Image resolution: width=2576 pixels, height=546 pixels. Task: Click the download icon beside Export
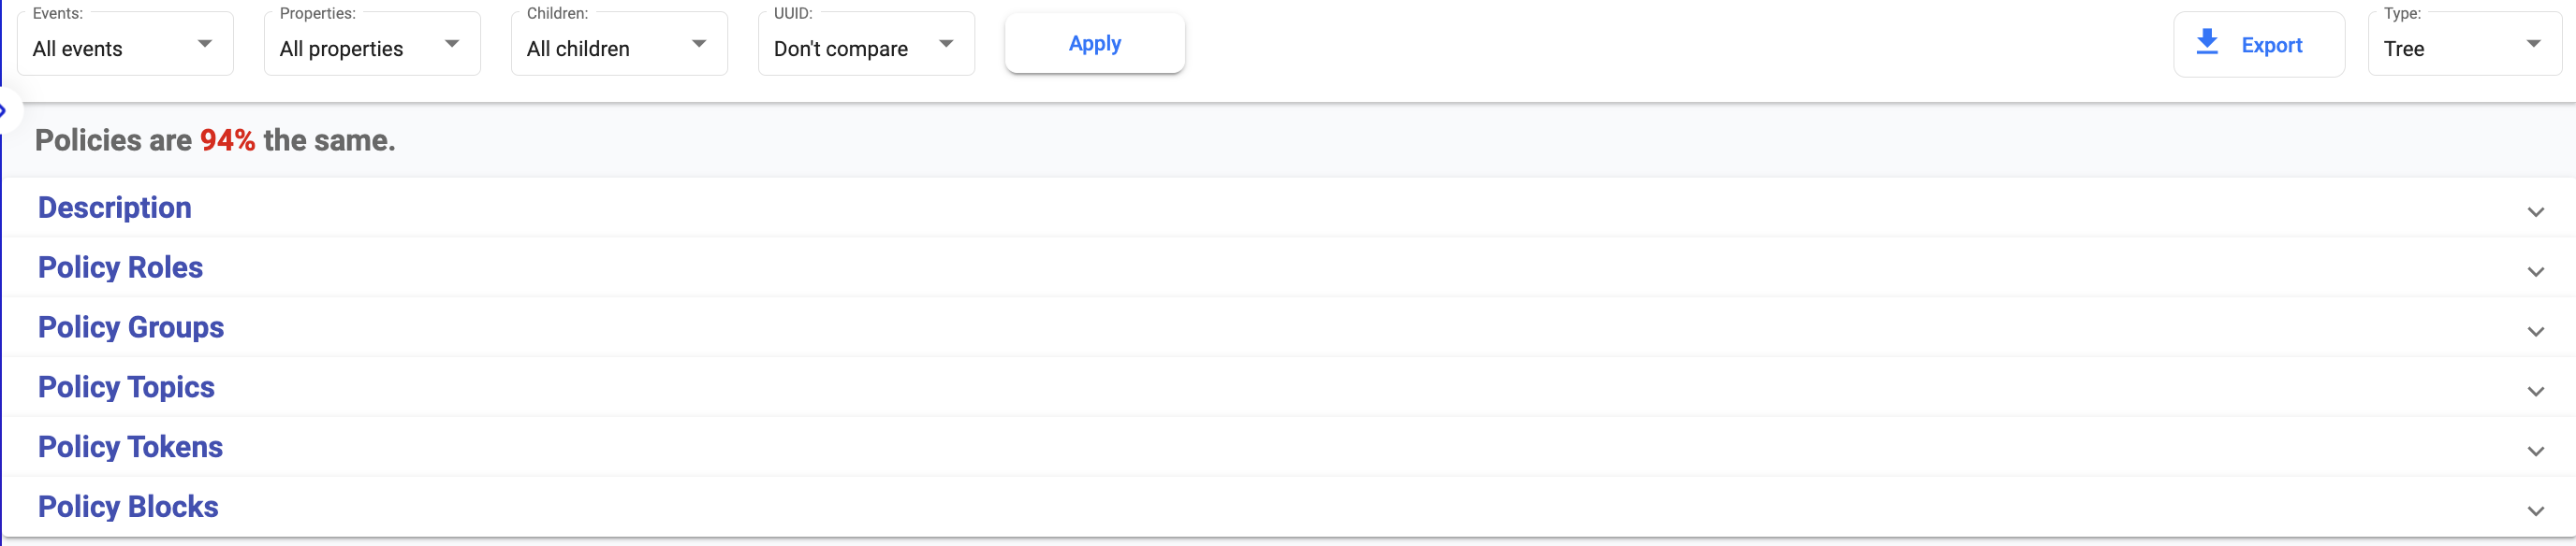[x=2207, y=43]
